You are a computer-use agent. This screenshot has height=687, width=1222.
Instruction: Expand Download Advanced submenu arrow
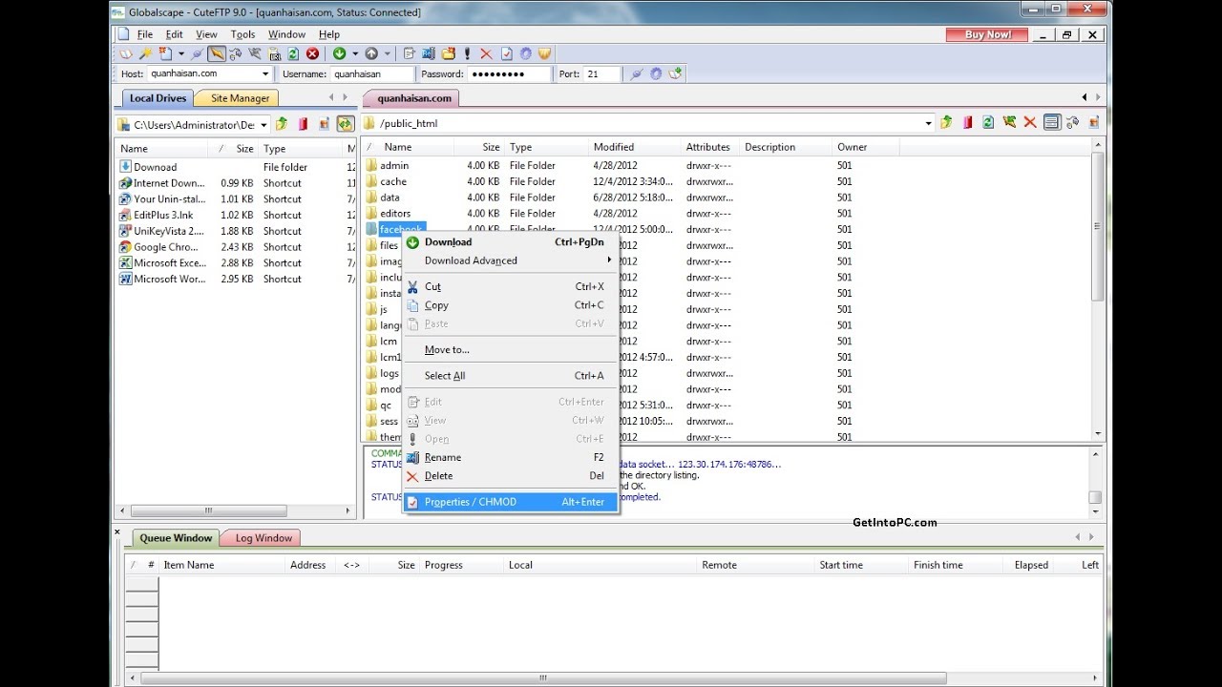(609, 260)
